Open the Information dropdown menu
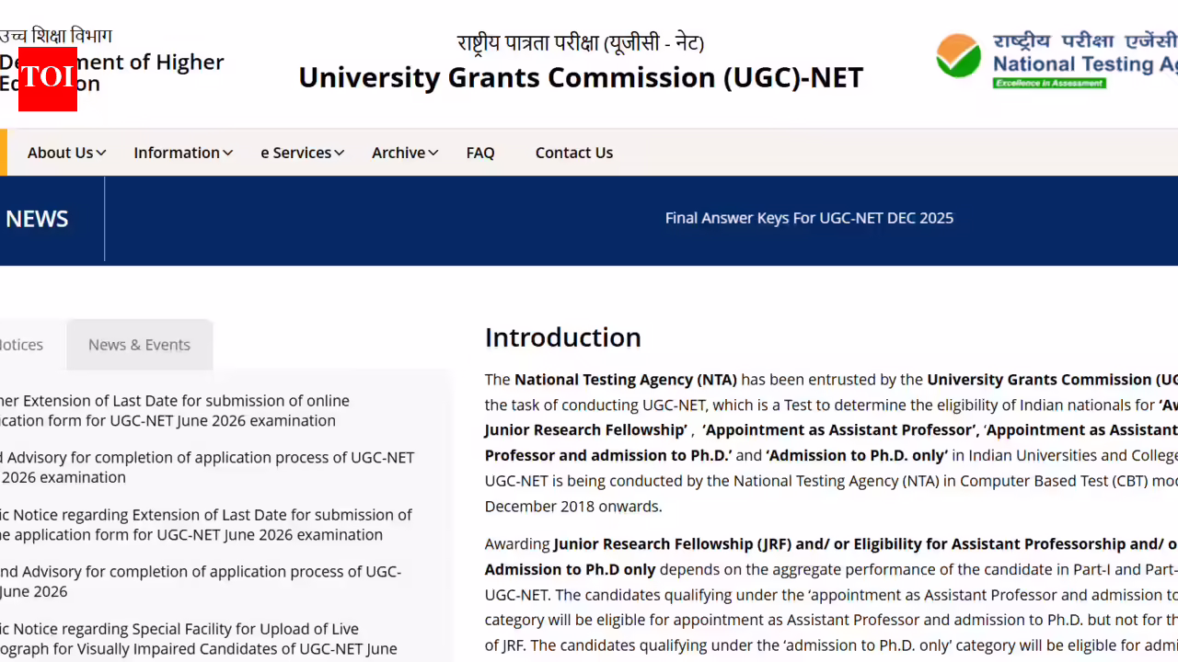Screen dimensions: 1178x662 [x=182, y=153]
